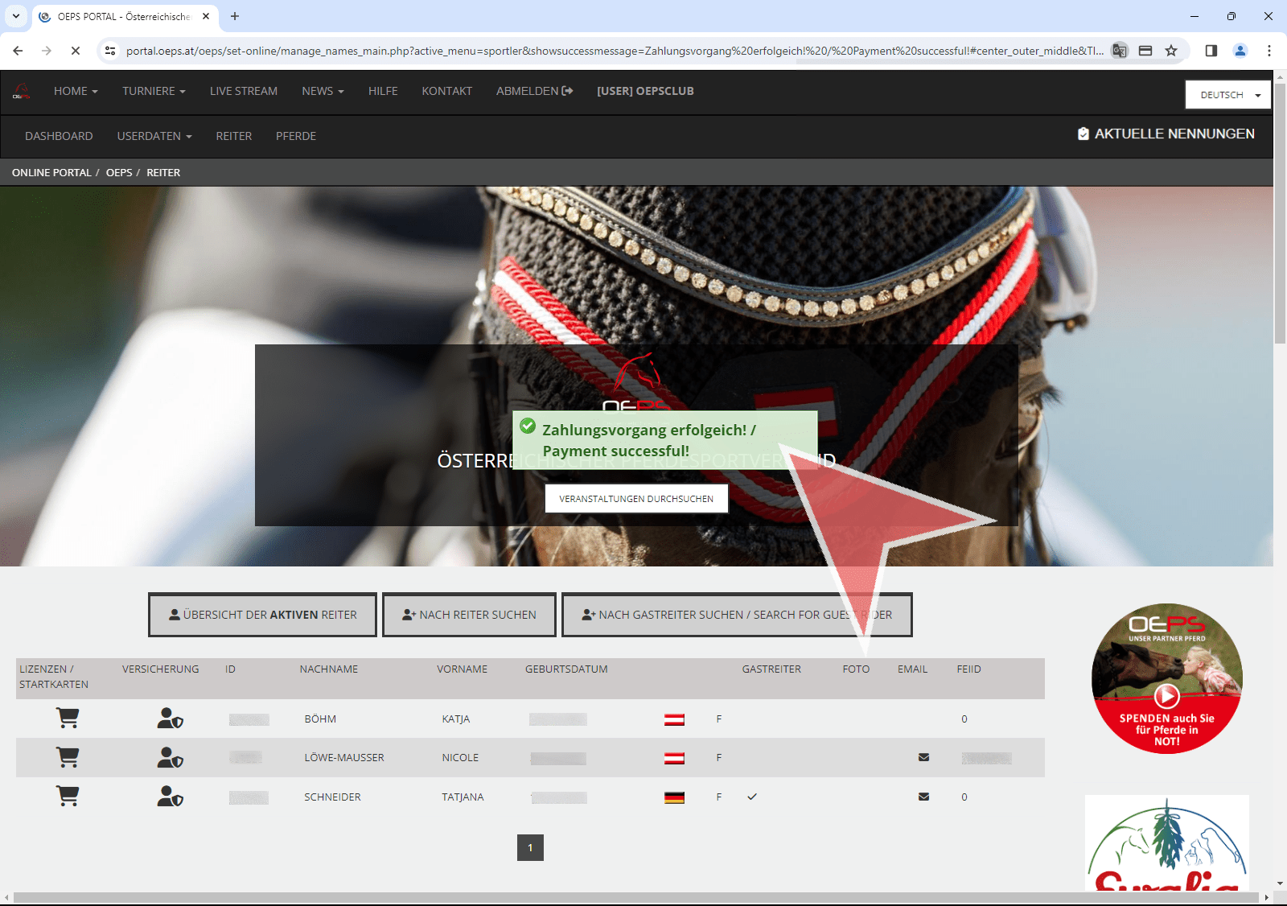Image resolution: width=1287 pixels, height=906 pixels.
Task: Open AKTUELLE NENNUNGEN link
Action: [x=1166, y=134]
